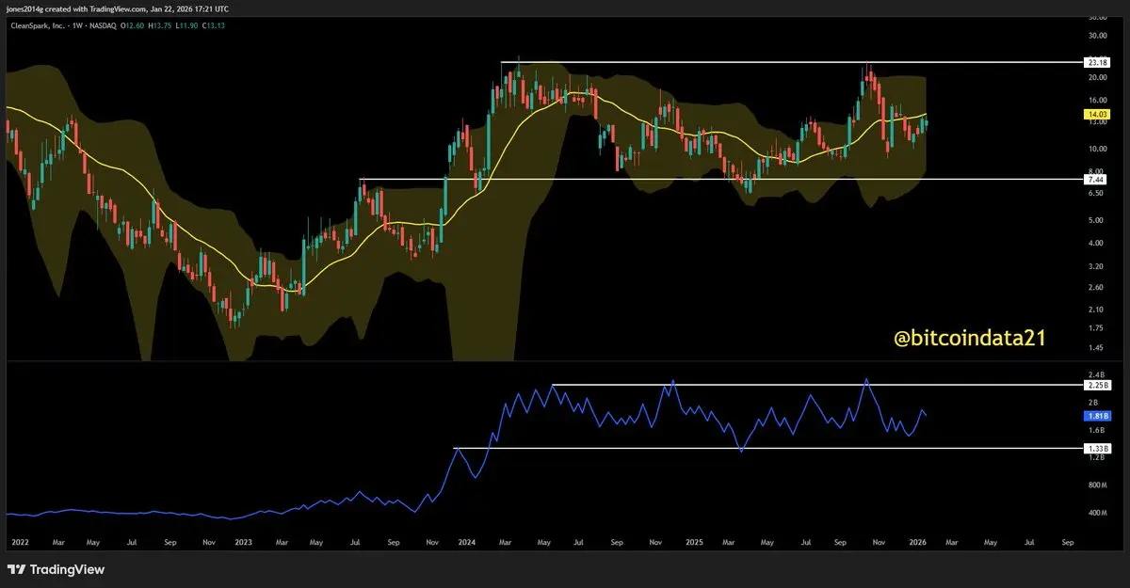Click the blue 1.81B value label
1130x588 pixels.
click(1099, 414)
